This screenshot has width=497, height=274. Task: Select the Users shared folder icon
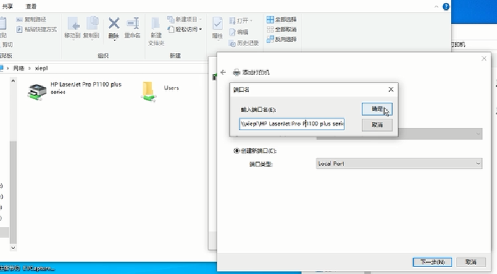148,91
